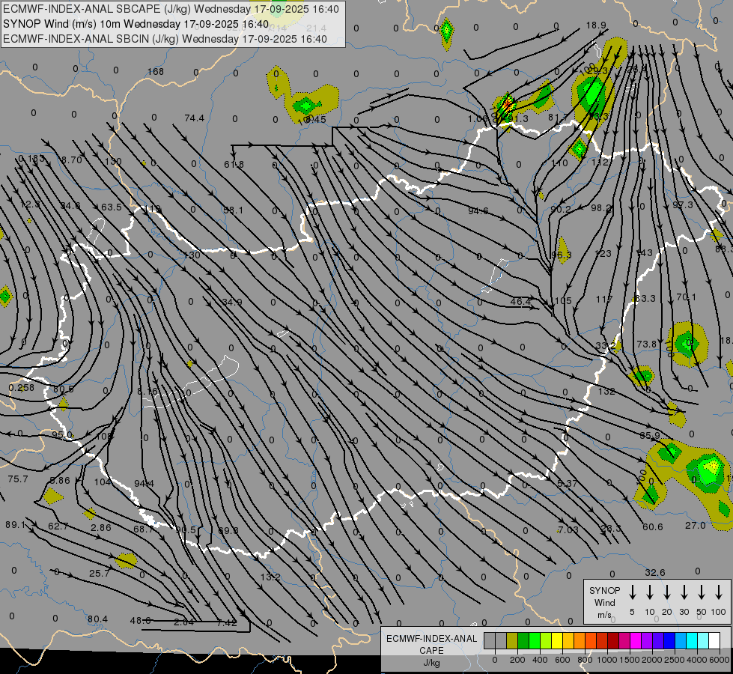Screen dimensions: 733x674
Task: Click the white 6000 J/kg CAPE swatch
Action: tap(714, 640)
